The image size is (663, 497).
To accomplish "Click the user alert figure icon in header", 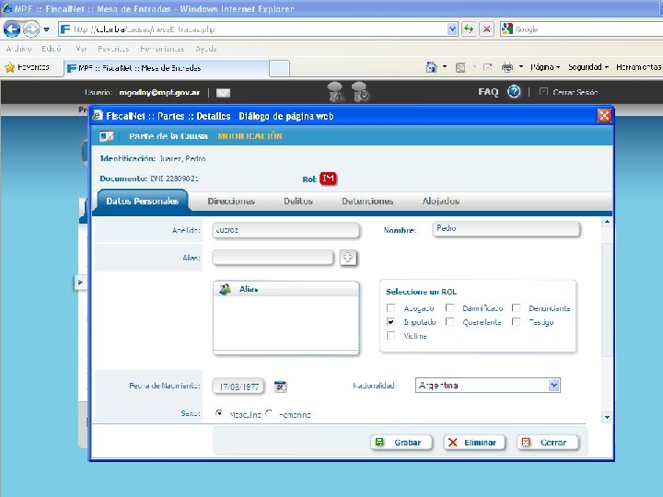I will click(x=336, y=92).
